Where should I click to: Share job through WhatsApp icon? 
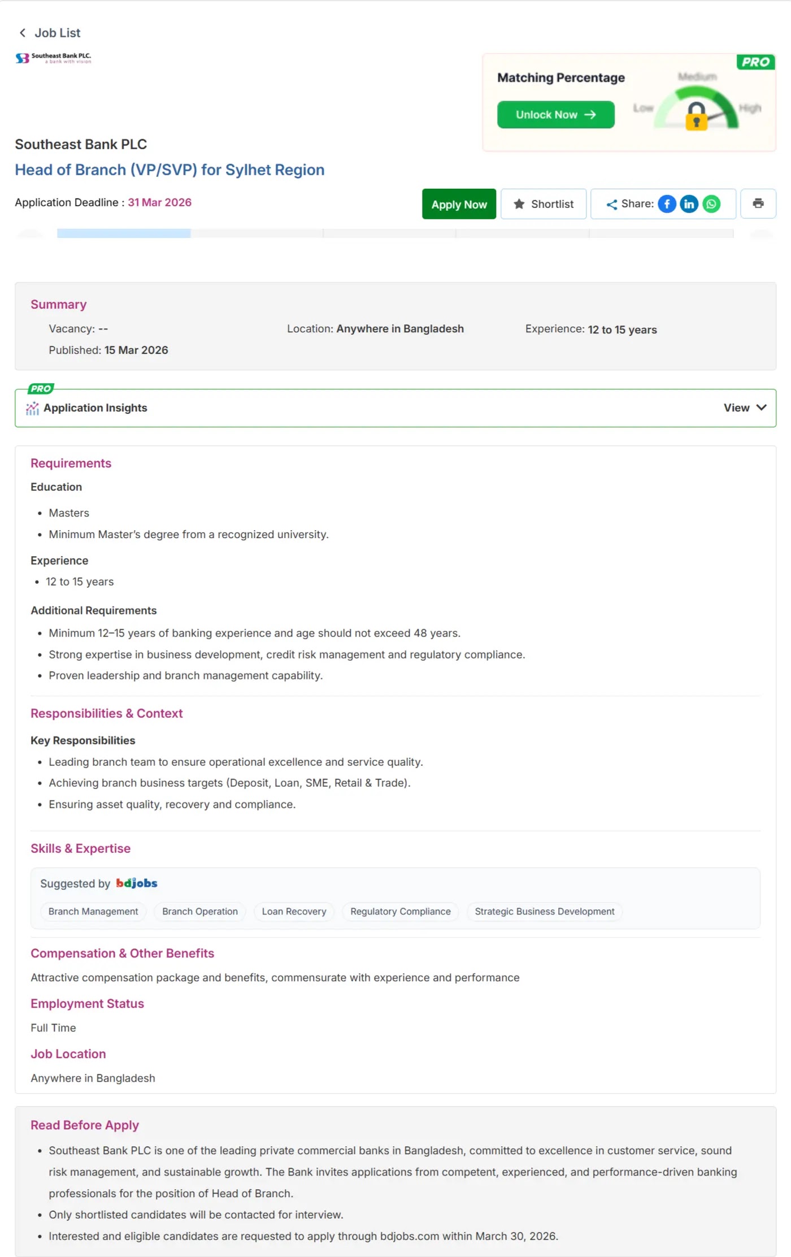pyautogui.click(x=711, y=204)
